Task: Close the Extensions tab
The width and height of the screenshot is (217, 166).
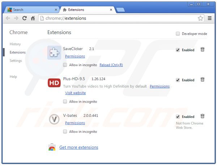Action: pos(111,10)
